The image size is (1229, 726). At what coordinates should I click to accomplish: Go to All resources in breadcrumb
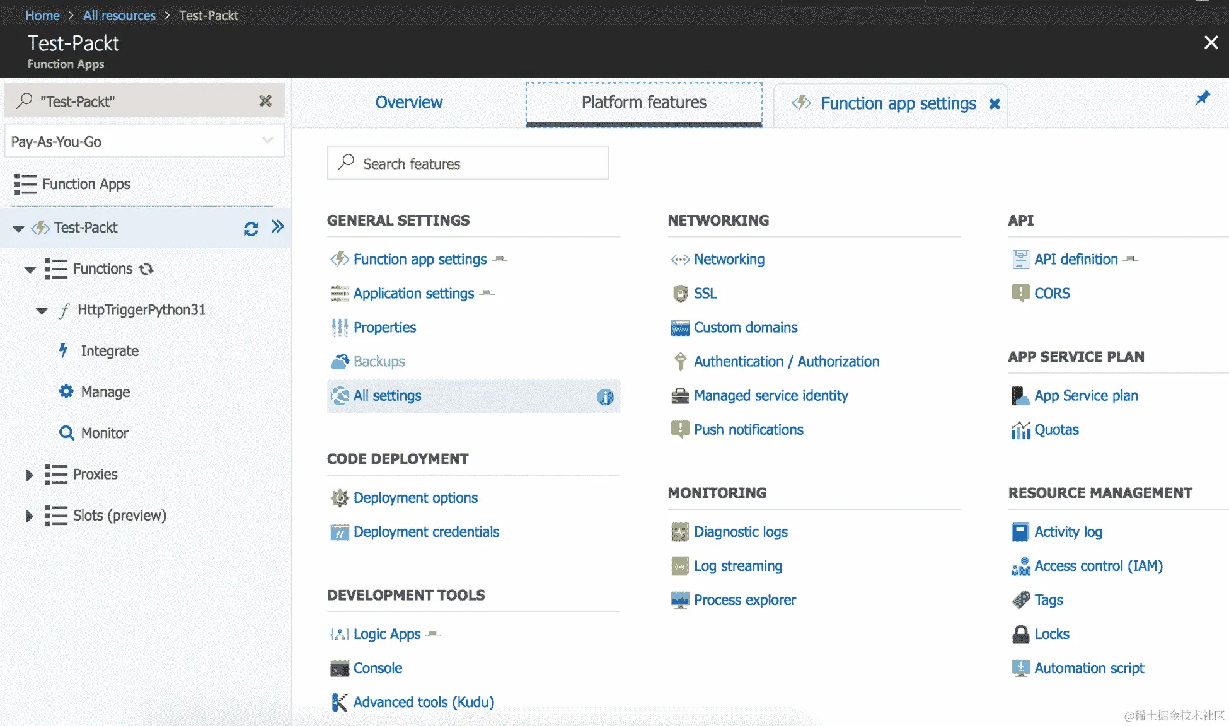pos(119,15)
